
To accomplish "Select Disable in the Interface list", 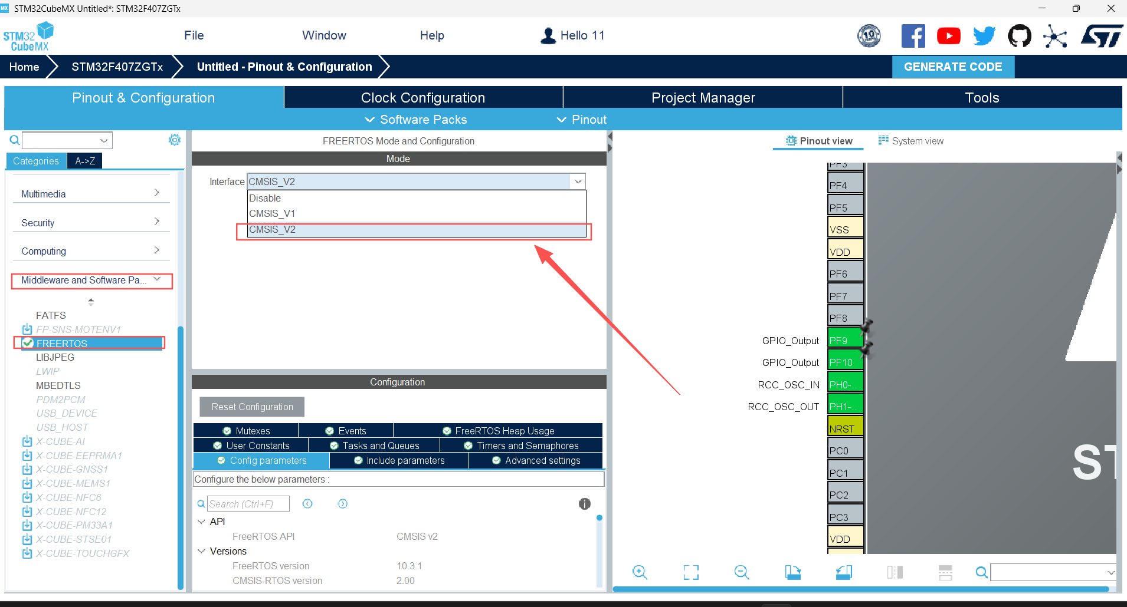I will [x=417, y=198].
